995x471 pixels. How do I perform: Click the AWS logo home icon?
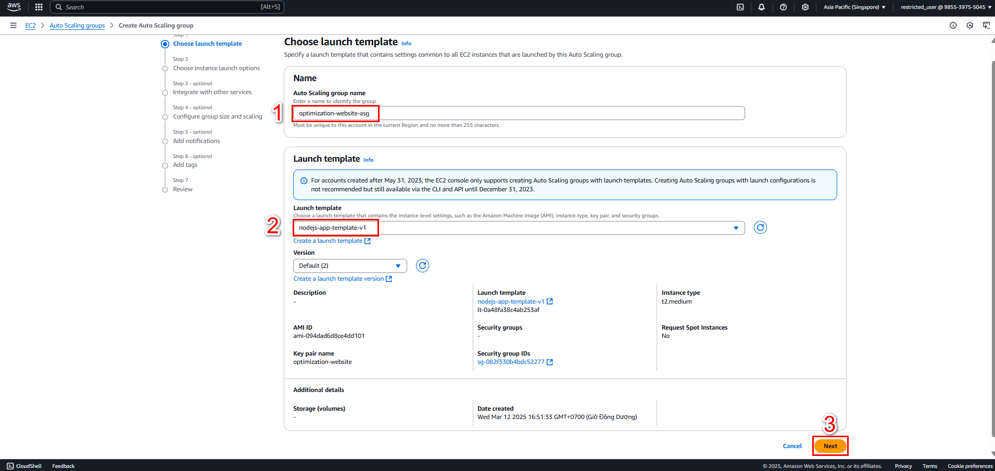[14, 7]
